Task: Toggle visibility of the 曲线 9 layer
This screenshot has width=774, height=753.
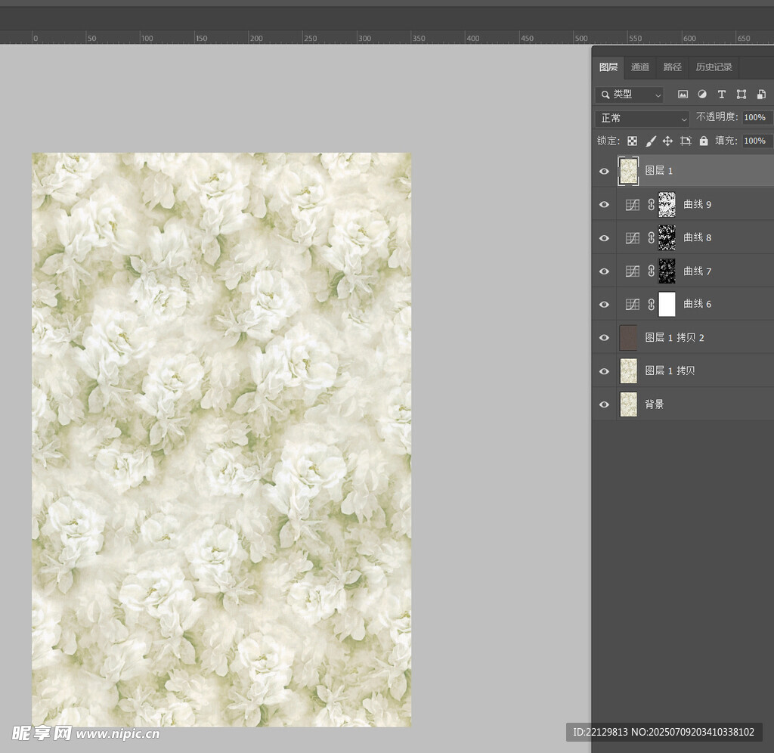Action: [604, 204]
